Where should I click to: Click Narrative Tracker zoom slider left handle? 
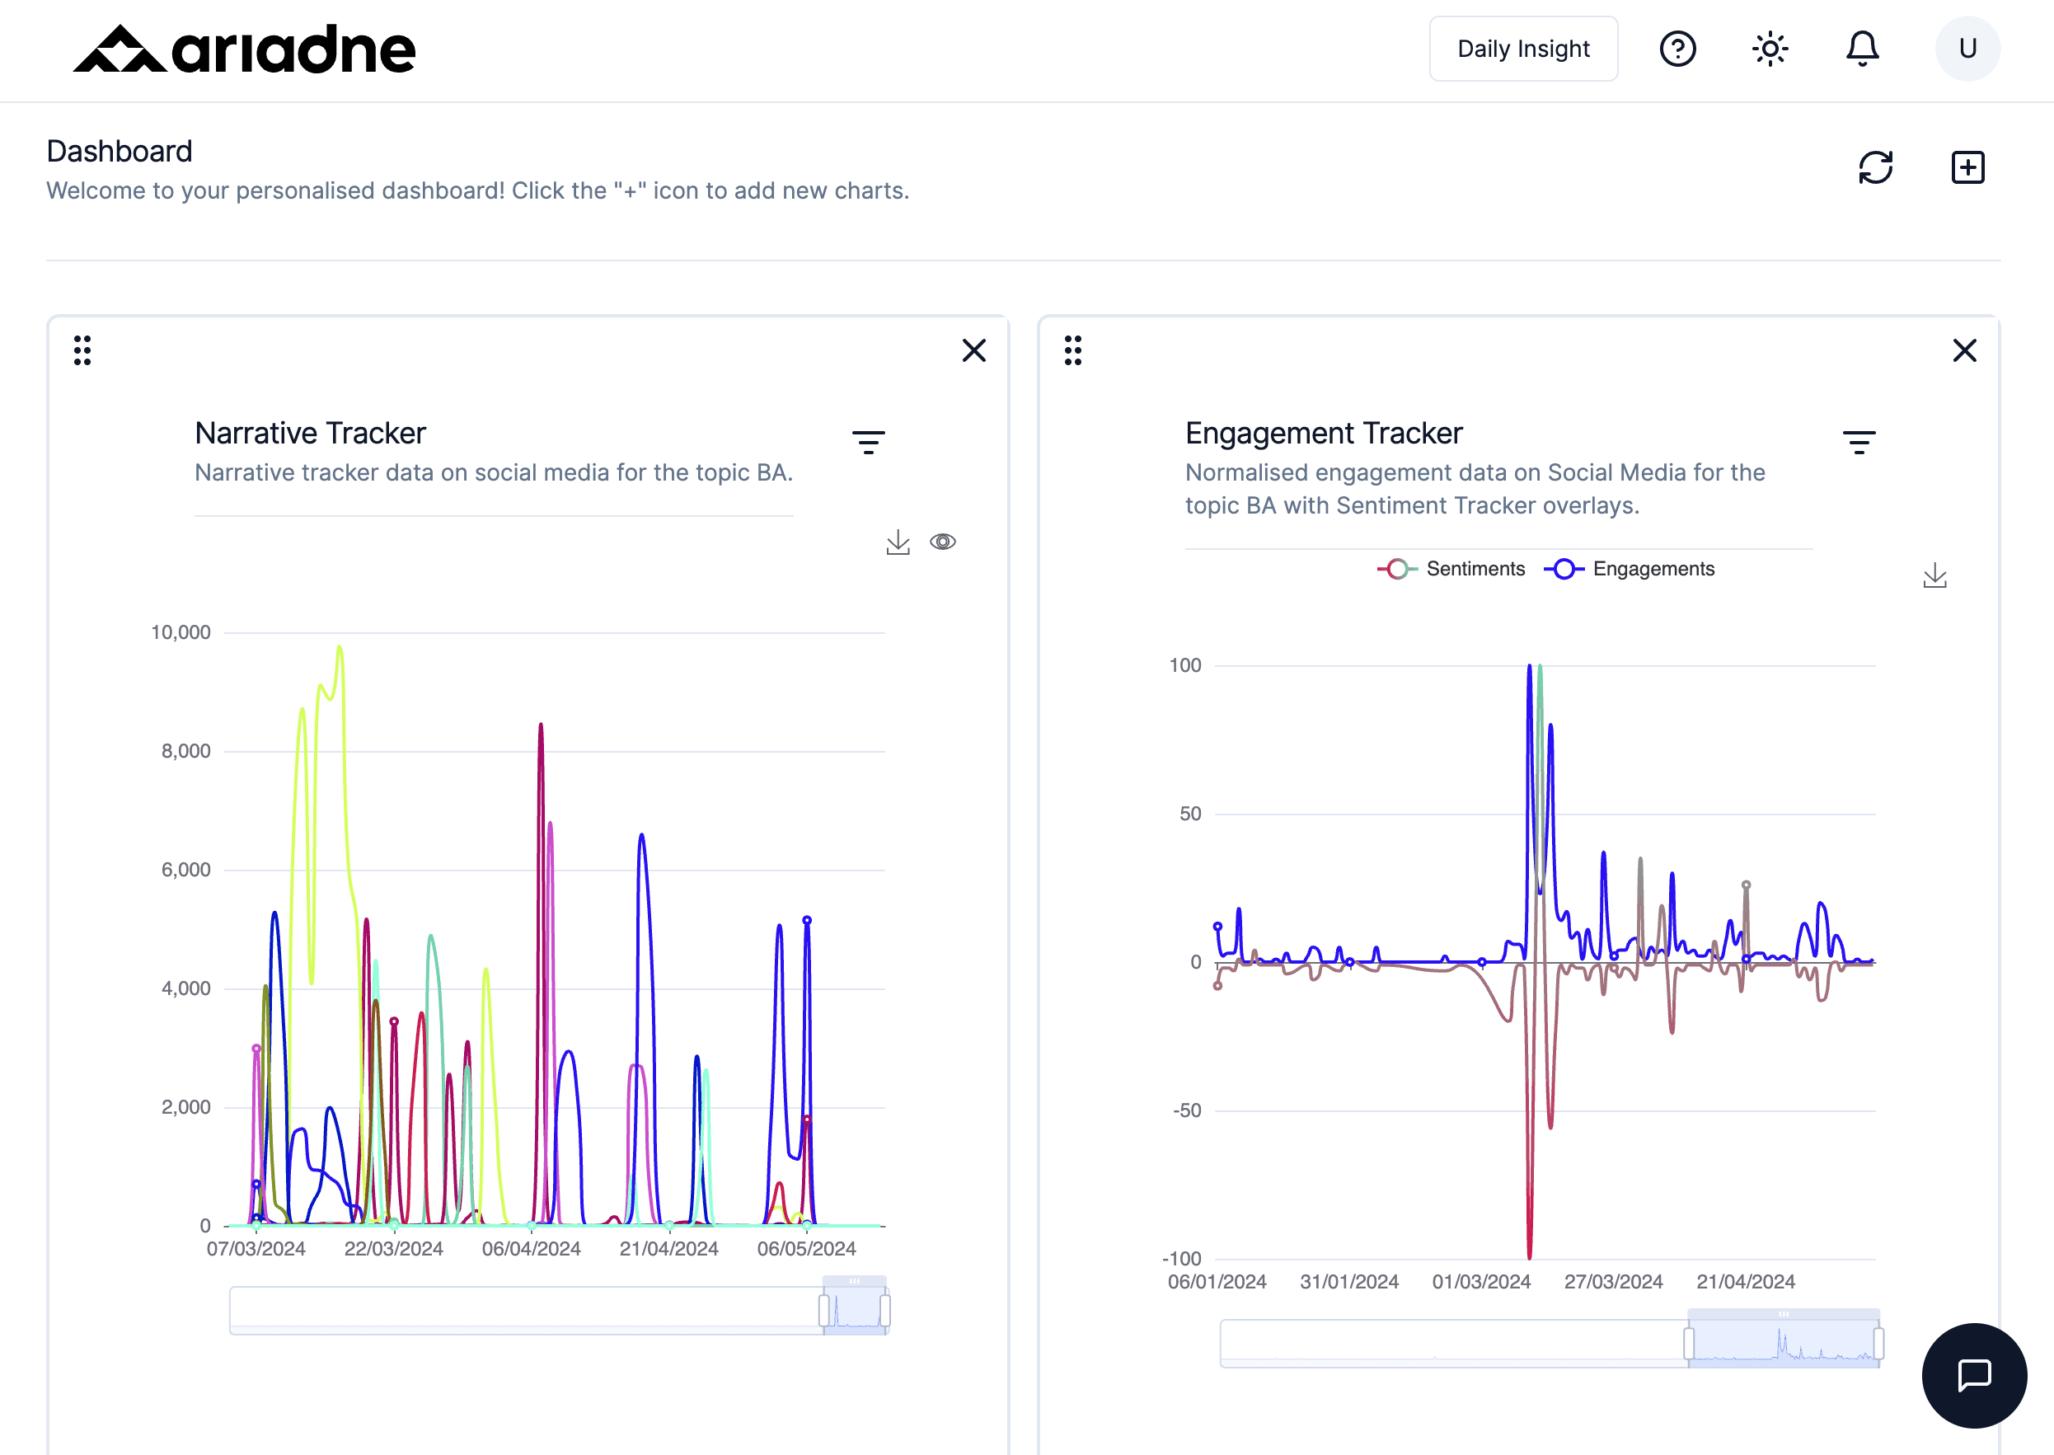824,1311
